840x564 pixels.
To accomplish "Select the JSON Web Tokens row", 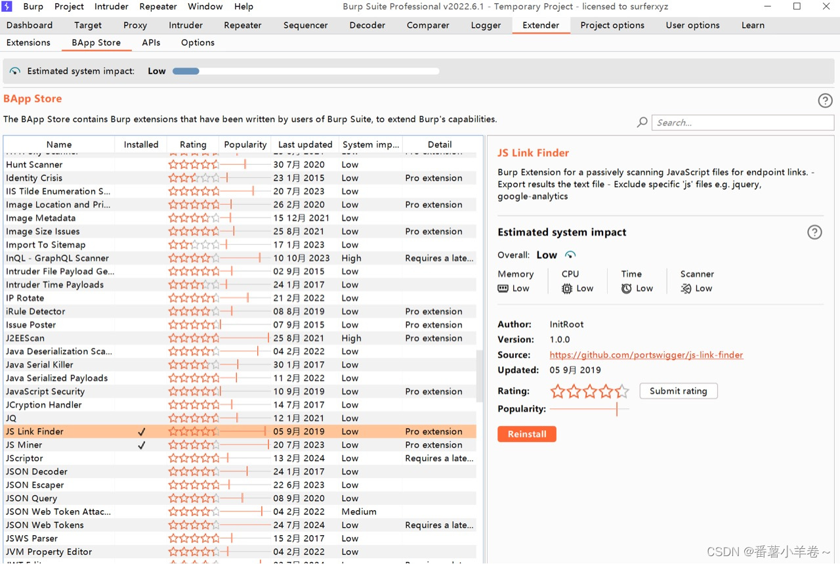I will click(240, 525).
